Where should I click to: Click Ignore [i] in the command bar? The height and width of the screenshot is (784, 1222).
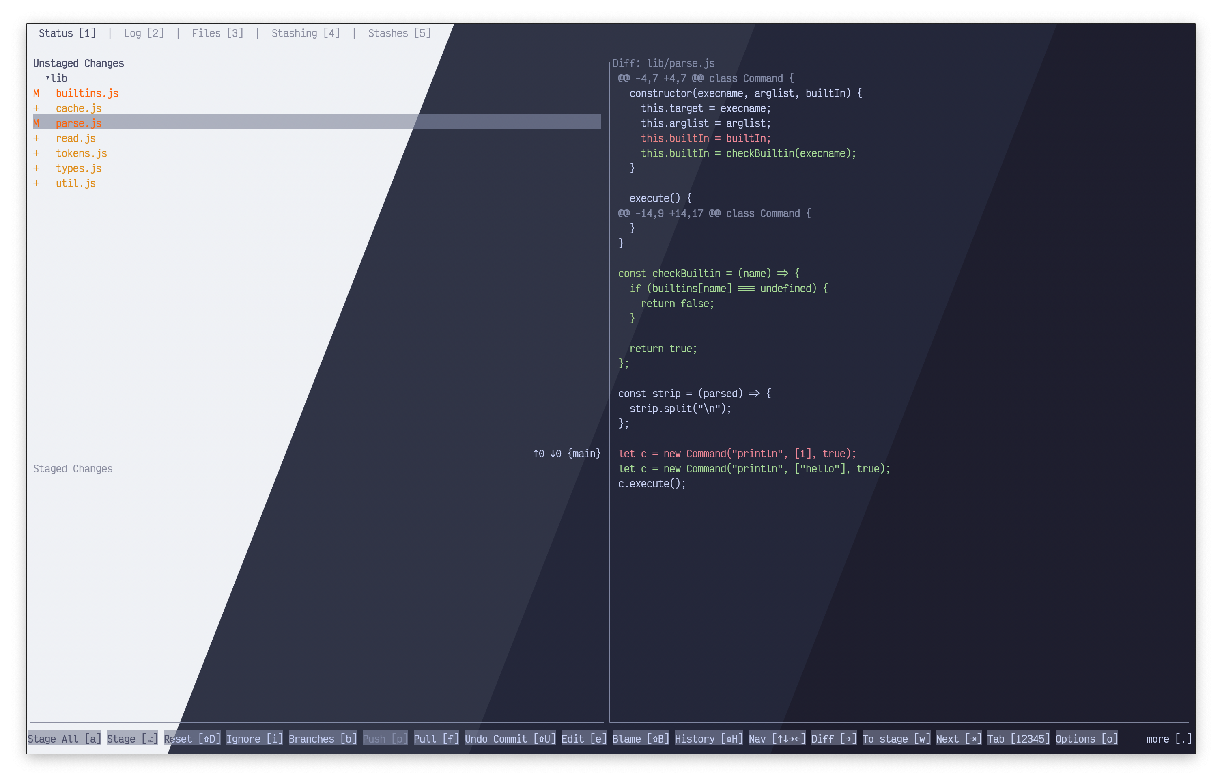(254, 739)
